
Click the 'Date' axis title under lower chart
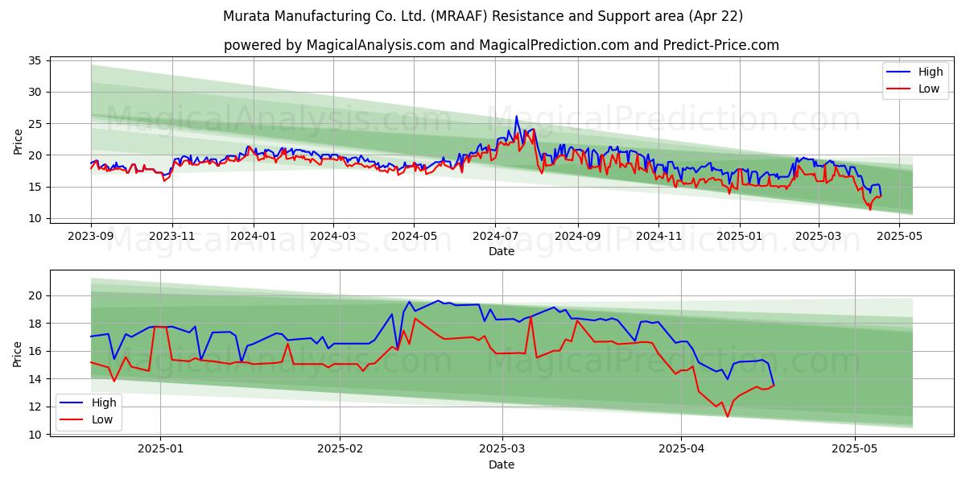(x=502, y=464)
